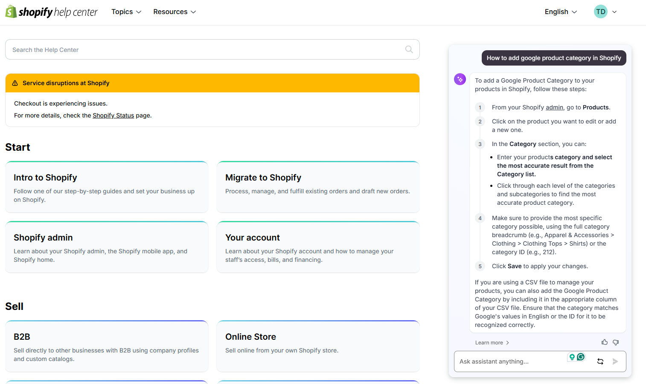The image size is (646, 384).
Task: Click the Service disruptions at Shopify banner
Action: (x=212, y=83)
